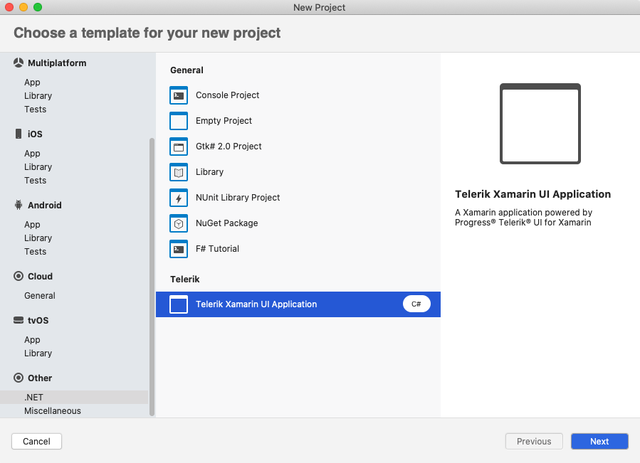Select NUnit Library Project template
The image size is (640, 463).
[298, 198]
